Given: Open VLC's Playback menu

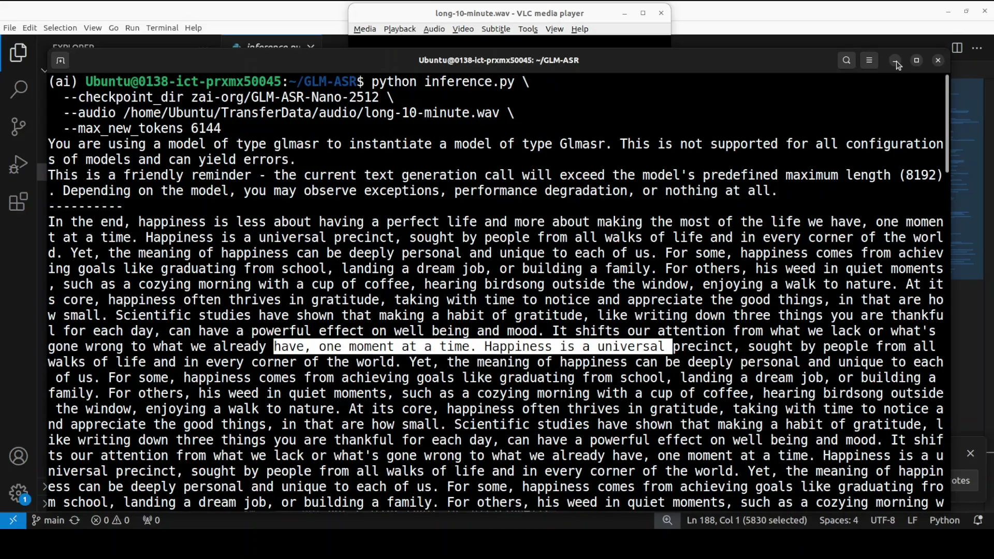Looking at the screenshot, I should coord(399,29).
